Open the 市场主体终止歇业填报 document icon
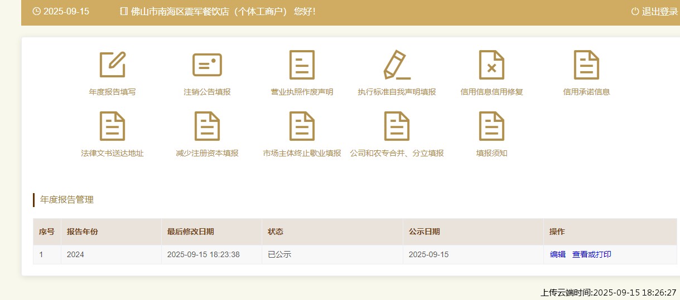 tap(302, 126)
